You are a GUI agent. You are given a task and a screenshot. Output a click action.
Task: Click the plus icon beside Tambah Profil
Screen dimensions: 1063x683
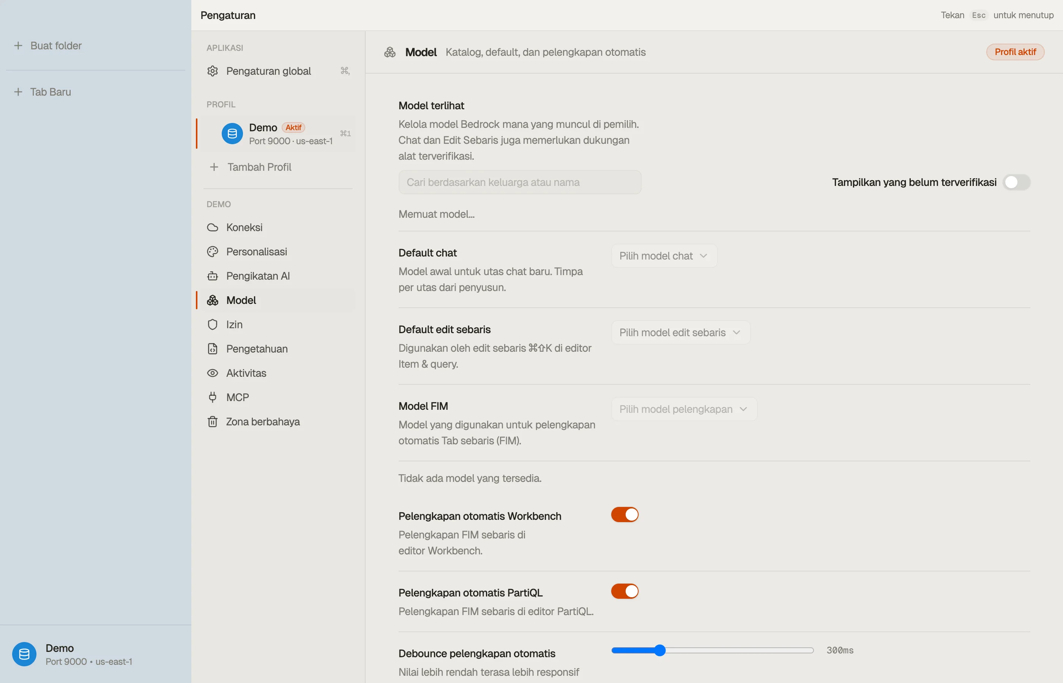click(x=214, y=167)
